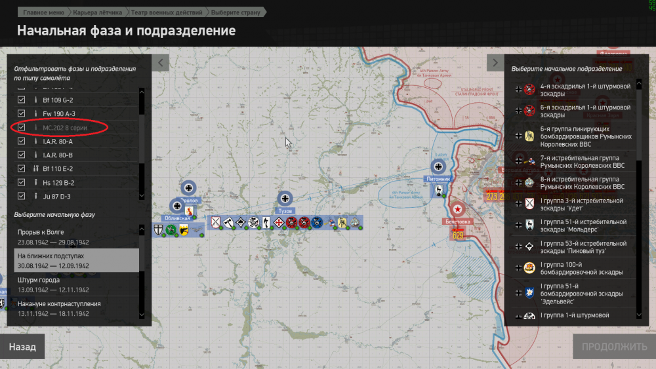Click the emblem of I группа 3-й истребительной эскадры 'Удет'
The width and height of the screenshot is (656, 369).
coord(529,204)
